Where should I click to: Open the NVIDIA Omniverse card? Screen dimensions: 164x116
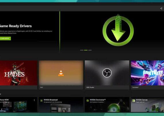(x=107, y=105)
